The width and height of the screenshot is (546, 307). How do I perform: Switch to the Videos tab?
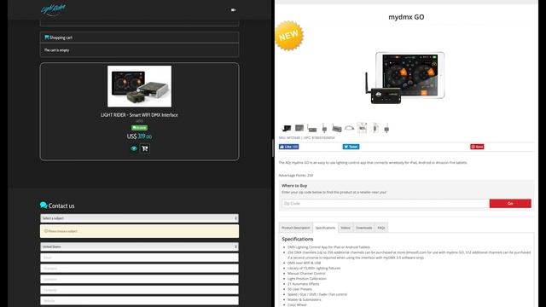tap(346, 228)
